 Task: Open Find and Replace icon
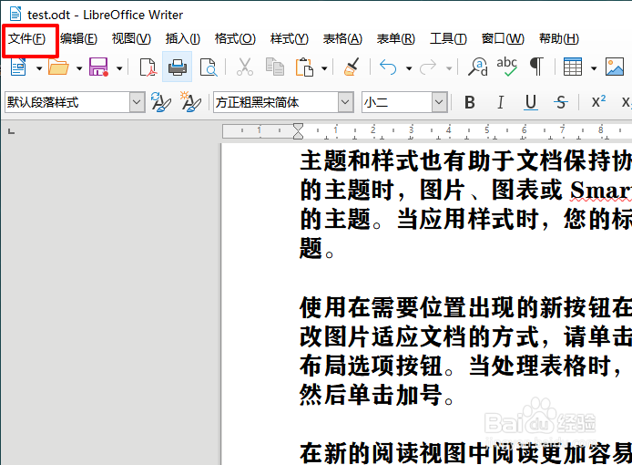[x=477, y=67]
